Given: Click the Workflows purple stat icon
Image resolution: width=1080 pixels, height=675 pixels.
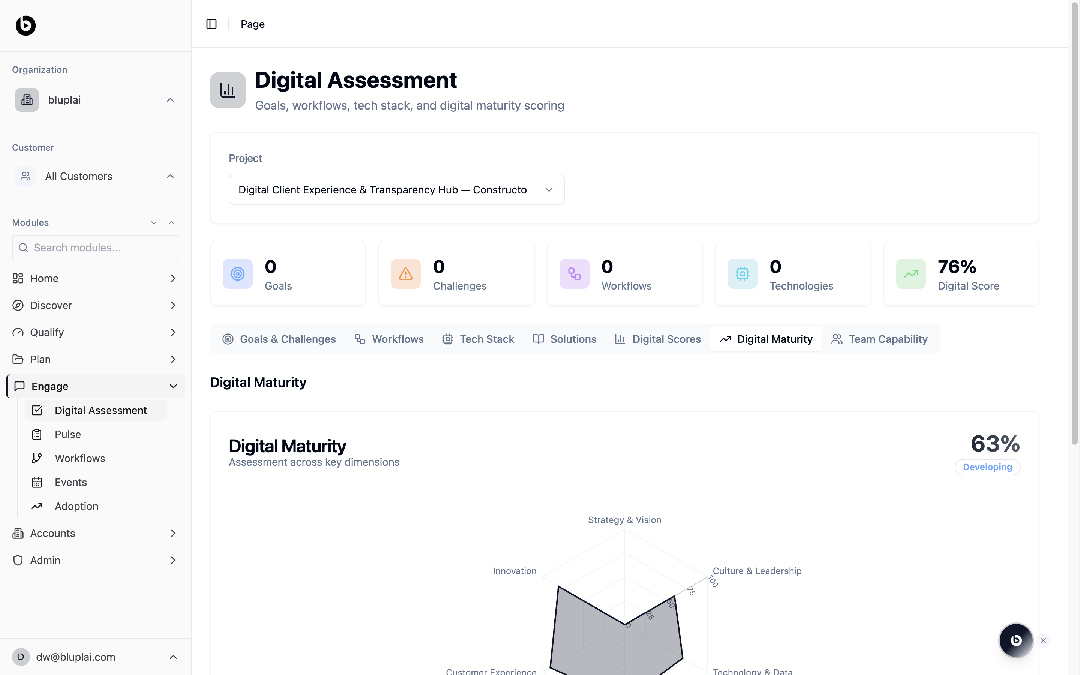Looking at the screenshot, I should coord(574,274).
